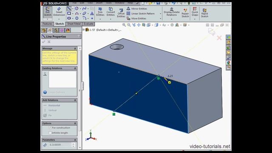Open Trim Entities tool

pos(100,12)
